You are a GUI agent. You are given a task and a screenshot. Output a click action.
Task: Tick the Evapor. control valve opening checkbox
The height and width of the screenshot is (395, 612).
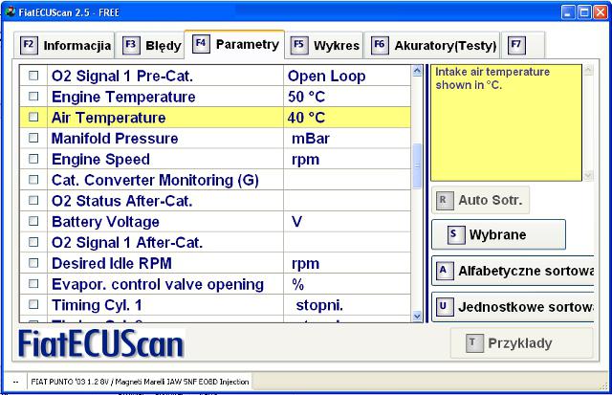pyautogui.click(x=33, y=284)
